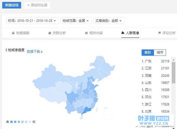Click the darkest 高 legend swatch
Screen dimensions: 177x129
click(x=11, y=122)
